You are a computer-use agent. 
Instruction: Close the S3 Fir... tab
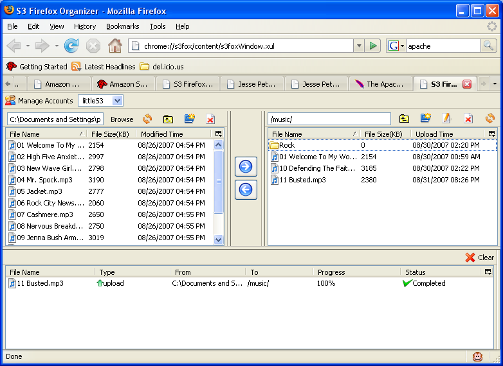point(467,84)
